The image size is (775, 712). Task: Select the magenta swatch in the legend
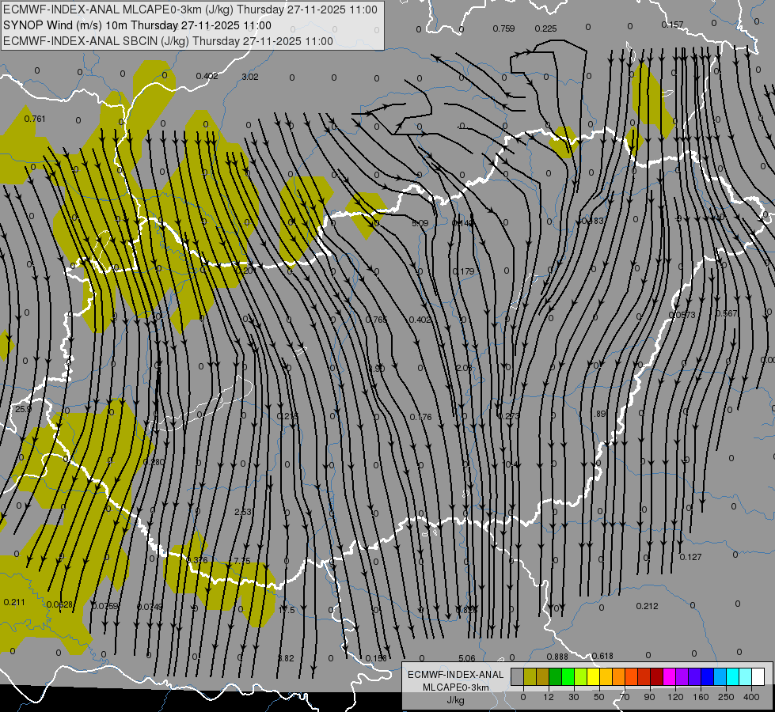click(669, 677)
